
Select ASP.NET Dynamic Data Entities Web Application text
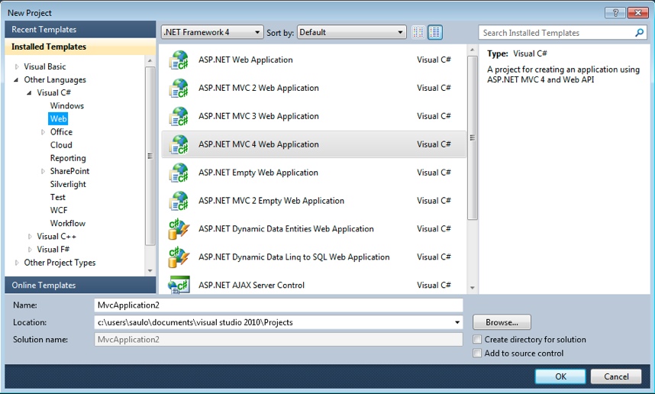tap(286, 229)
